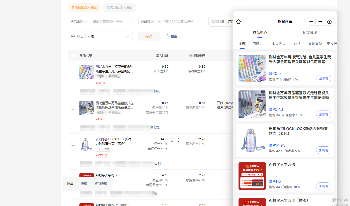Screen dimensions: 350x206
Task: Click the circular target icon beside the minimize bar
Action: coord(329,22)
